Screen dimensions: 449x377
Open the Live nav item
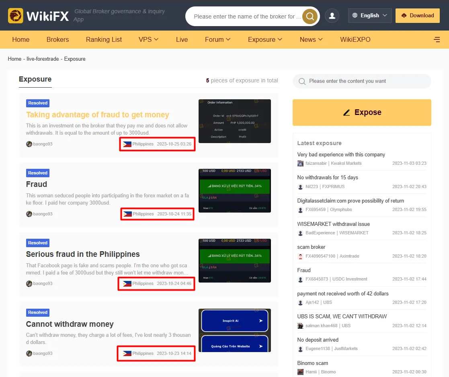(182, 39)
